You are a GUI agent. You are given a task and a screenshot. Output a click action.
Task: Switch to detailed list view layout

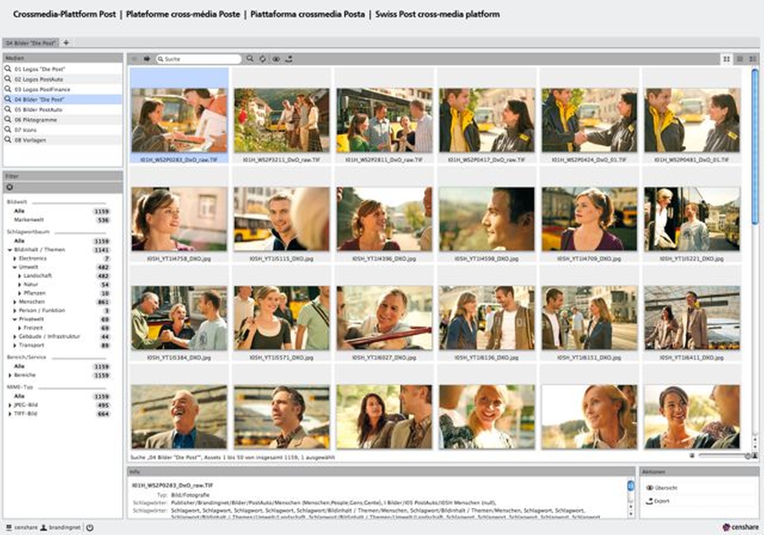pyautogui.click(x=753, y=59)
